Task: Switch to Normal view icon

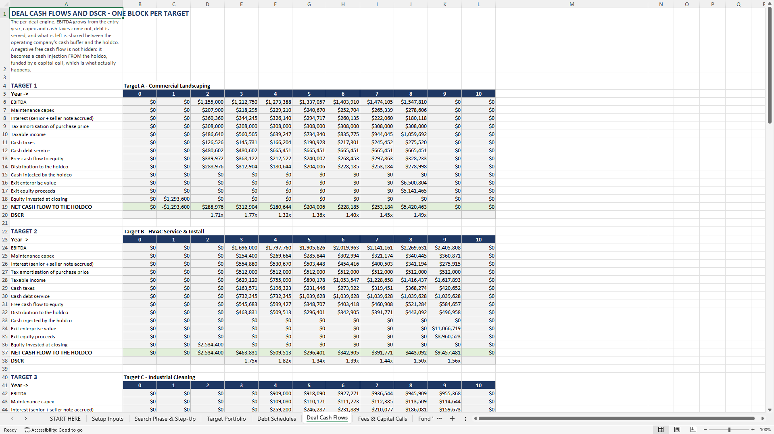Action: click(661, 430)
